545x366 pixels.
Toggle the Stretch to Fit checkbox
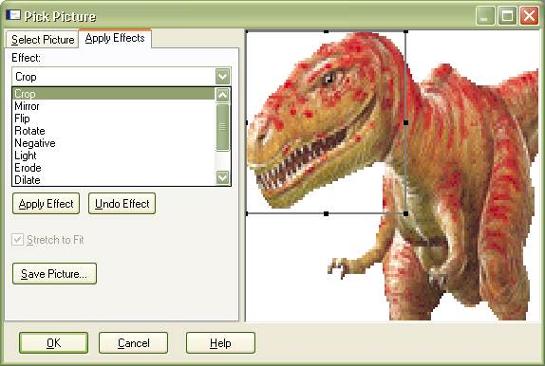pyautogui.click(x=17, y=240)
